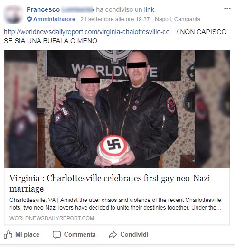Click the Virginia Charlottesville article headline
Viewport: 235px width, 247px height.
click(110, 183)
